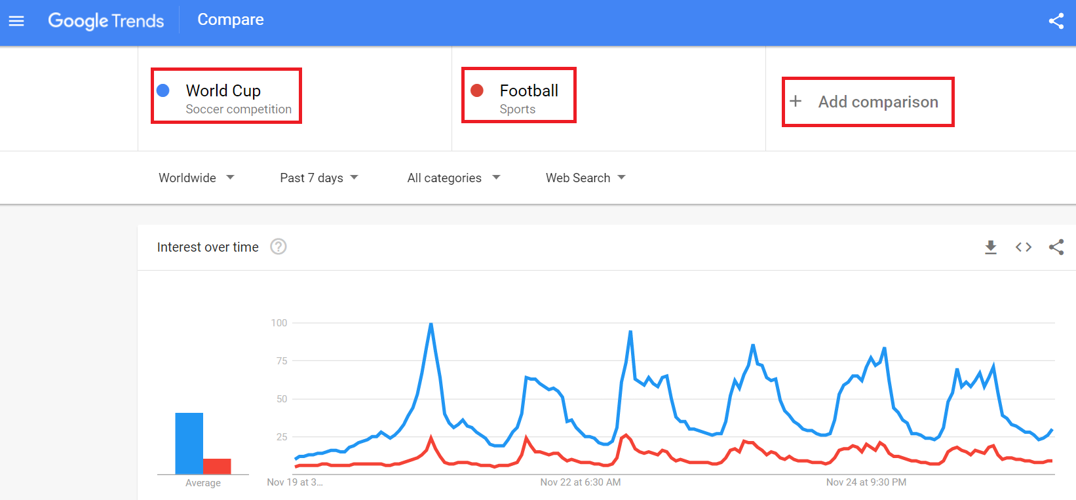Screen dimensions: 1076x500
Task: Click the Add comparison button
Action: click(868, 102)
